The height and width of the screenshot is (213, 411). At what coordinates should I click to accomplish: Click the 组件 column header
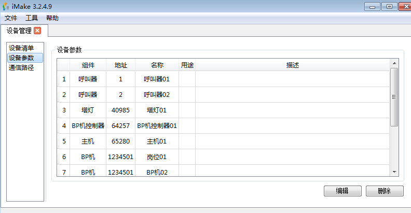88,65
